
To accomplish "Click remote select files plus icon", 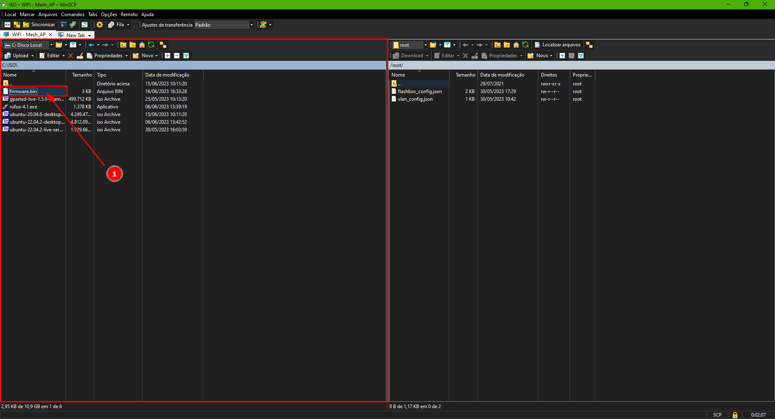I will [562, 56].
